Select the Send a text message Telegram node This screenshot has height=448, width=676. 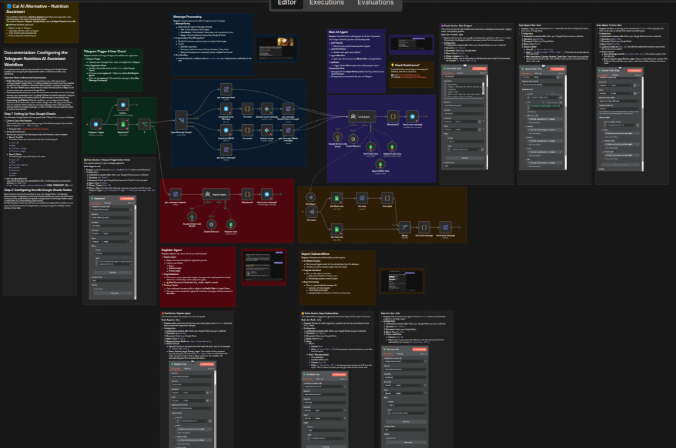click(413, 116)
